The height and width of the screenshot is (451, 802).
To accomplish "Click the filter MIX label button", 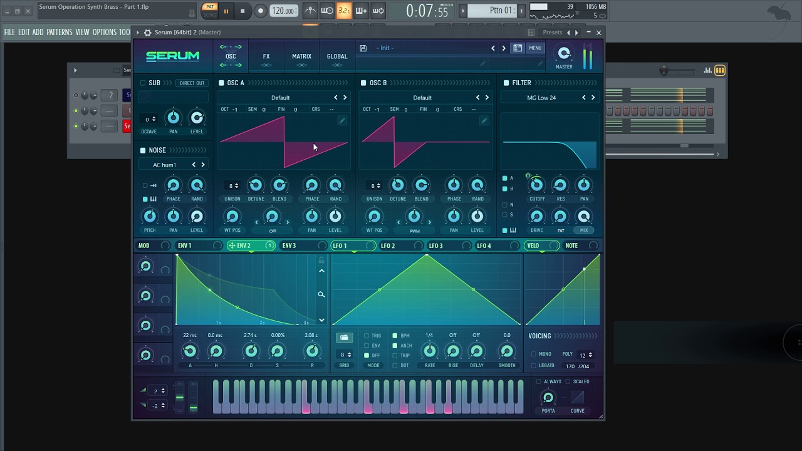I will click(584, 231).
